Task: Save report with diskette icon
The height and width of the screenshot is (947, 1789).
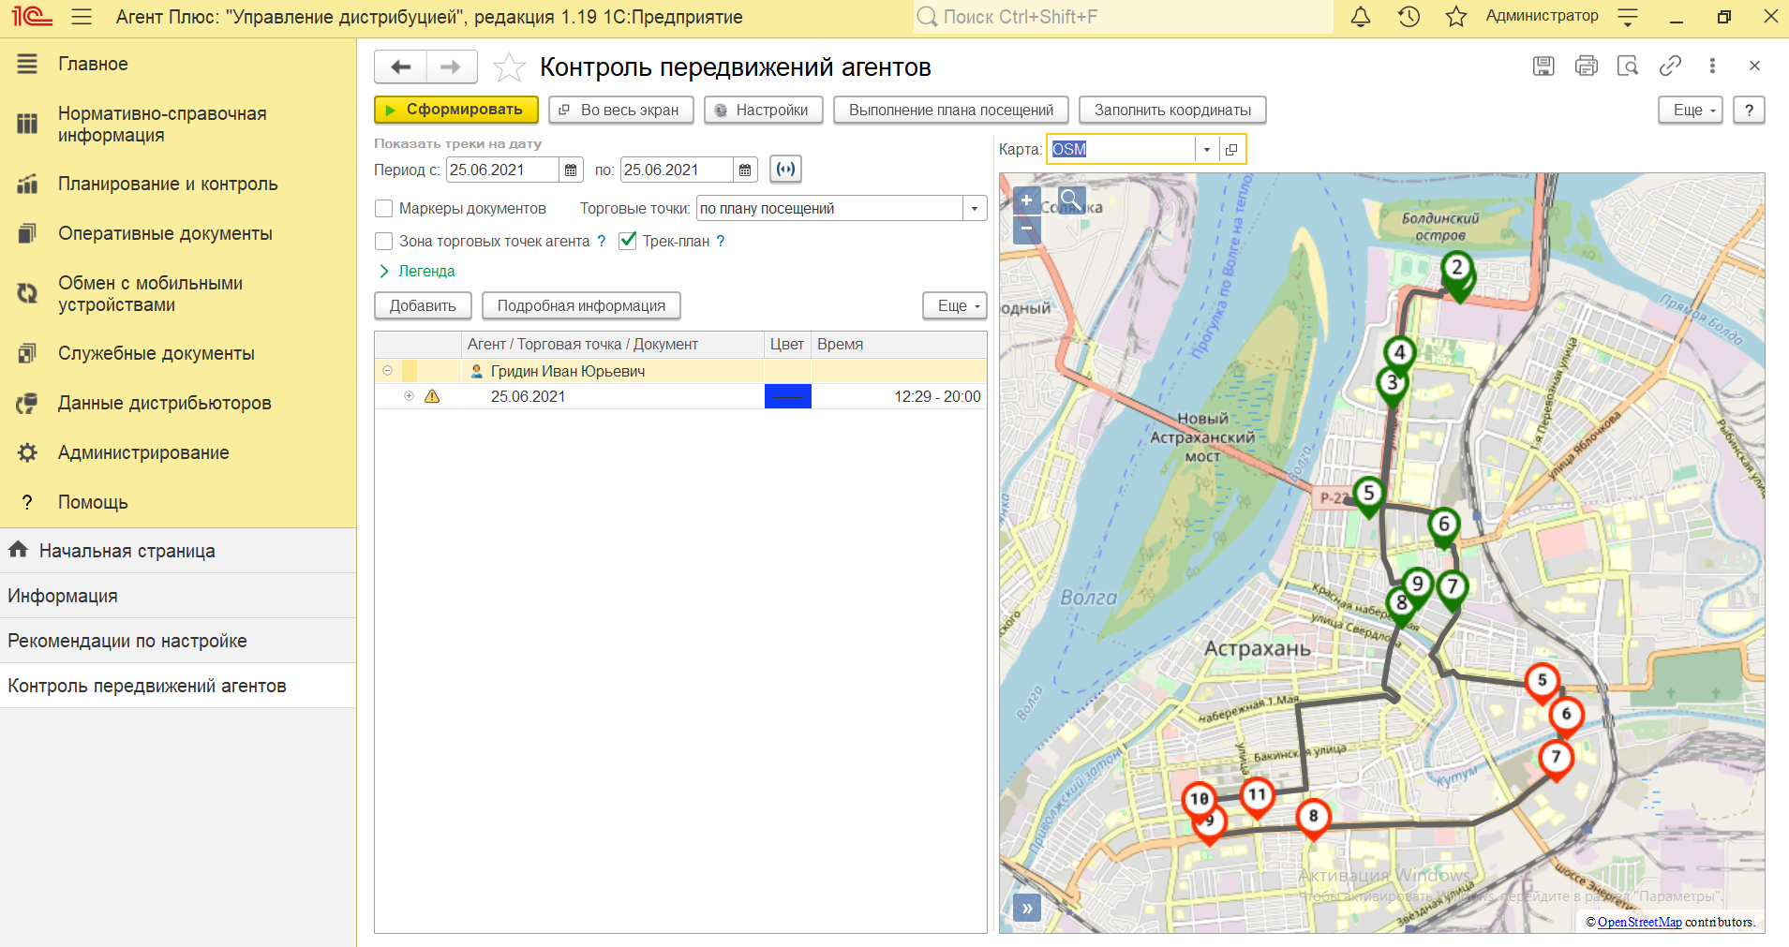Action: point(1543,66)
